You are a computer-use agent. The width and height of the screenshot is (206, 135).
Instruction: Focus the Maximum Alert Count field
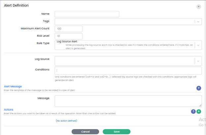click(x=68, y=29)
